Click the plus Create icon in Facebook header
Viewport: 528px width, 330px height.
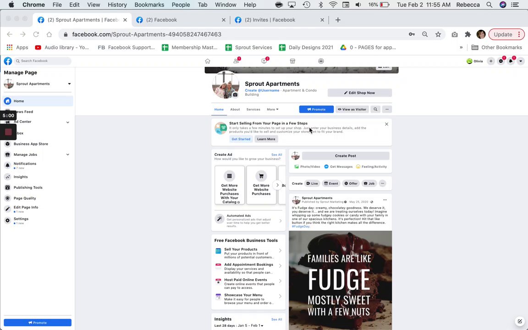point(490,61)
